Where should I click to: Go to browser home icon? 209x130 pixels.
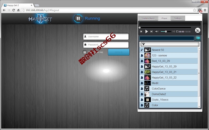click(x=18, y=10)
